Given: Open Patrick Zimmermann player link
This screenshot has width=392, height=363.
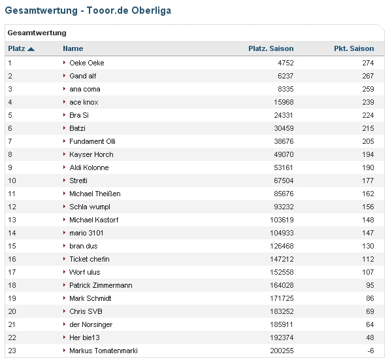Looking at the screenshot, I should 100,285.
